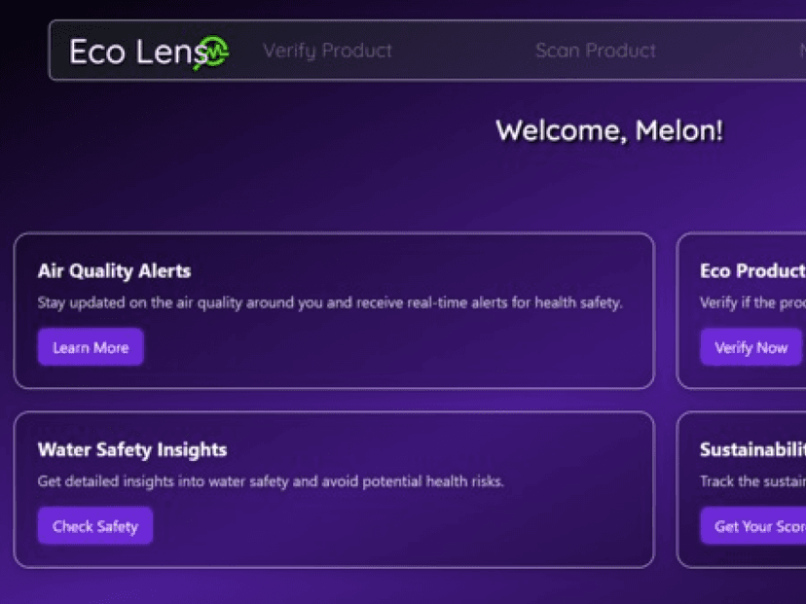This screenshot has width=806, height=604.
Task: Click the Water Safety Insights card title
Action: click(x=132, y=450)
